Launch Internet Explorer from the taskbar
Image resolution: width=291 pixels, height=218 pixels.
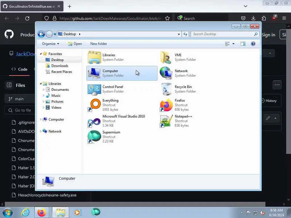[25, 212]
